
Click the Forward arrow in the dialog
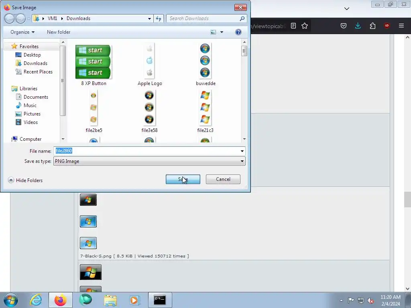20,18
